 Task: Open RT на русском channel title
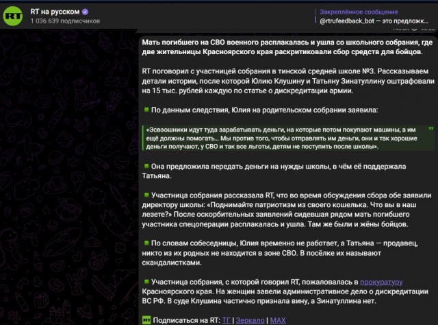point(55,12)
